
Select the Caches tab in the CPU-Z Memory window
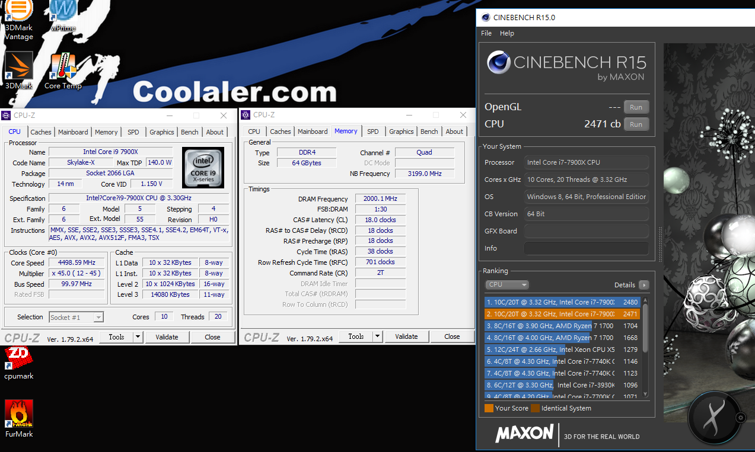(281, 132)
